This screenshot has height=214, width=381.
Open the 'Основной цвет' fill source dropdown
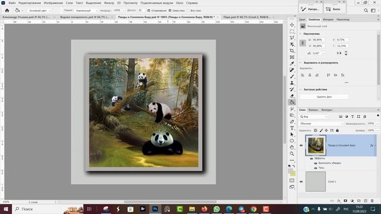(x=39, y=11)
